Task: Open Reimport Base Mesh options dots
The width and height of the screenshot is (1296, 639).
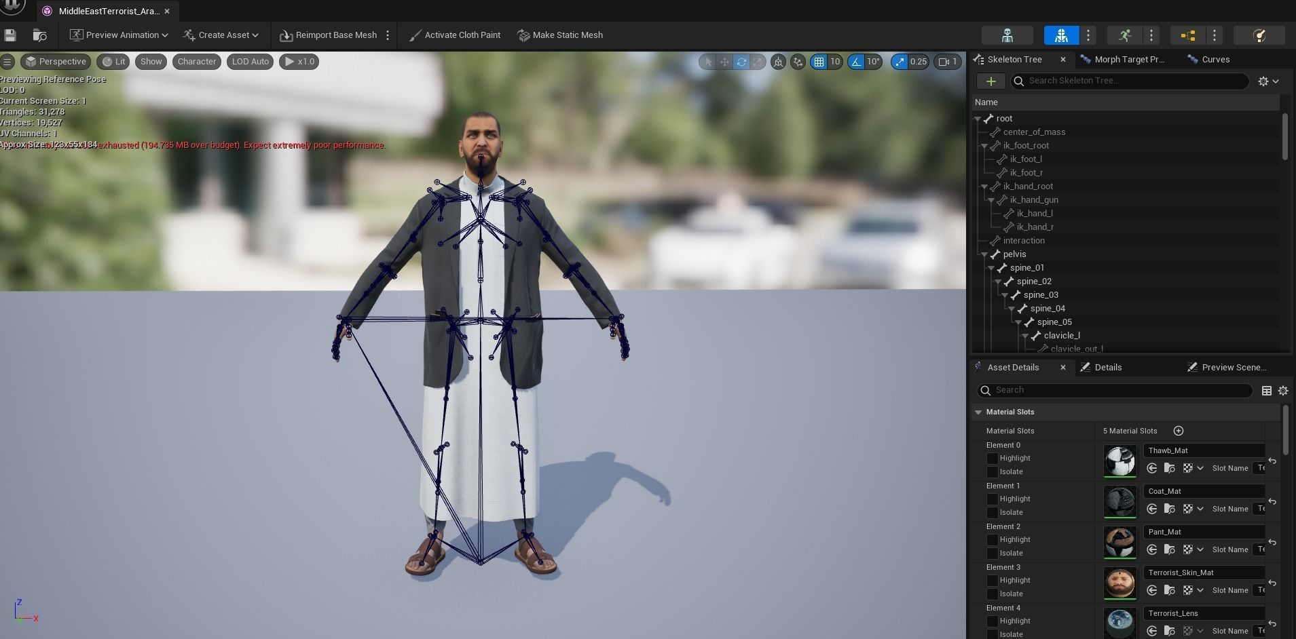Action: click(x=388, y=35)
